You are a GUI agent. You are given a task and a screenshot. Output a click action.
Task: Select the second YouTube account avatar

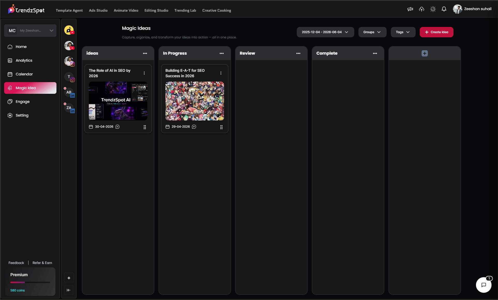tap(69, 46)
